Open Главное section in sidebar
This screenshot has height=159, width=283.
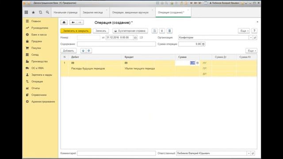point(36,21)
